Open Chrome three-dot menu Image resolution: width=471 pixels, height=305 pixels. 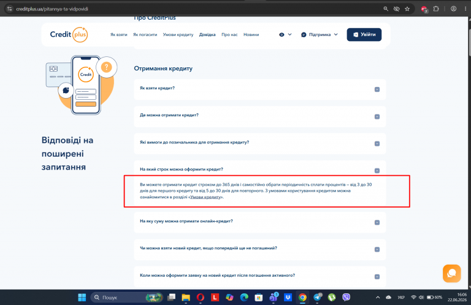(465, 9)
